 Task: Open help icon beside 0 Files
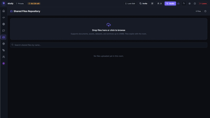[205, 11]
